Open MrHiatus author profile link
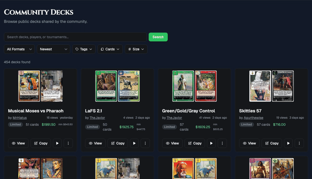Screen dimensions: 312x179 (20, 118)
